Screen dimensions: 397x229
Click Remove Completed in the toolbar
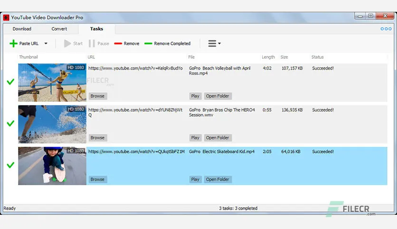(167, 44)
